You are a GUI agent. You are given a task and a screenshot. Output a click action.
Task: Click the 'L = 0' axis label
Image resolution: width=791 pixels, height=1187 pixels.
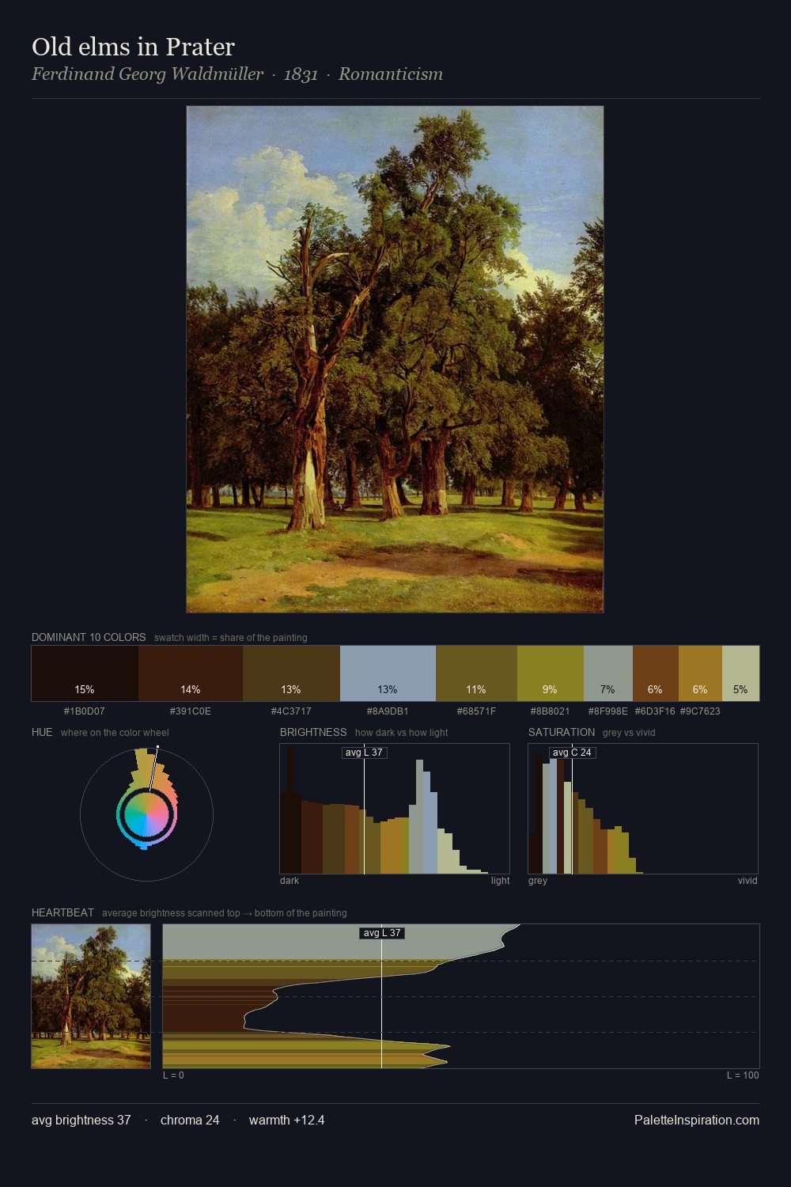(x=173, y=1075)
